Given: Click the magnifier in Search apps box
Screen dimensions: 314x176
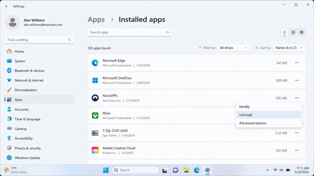Looking at the screenshot, I should pyautogui.click(x=167, y=32).
